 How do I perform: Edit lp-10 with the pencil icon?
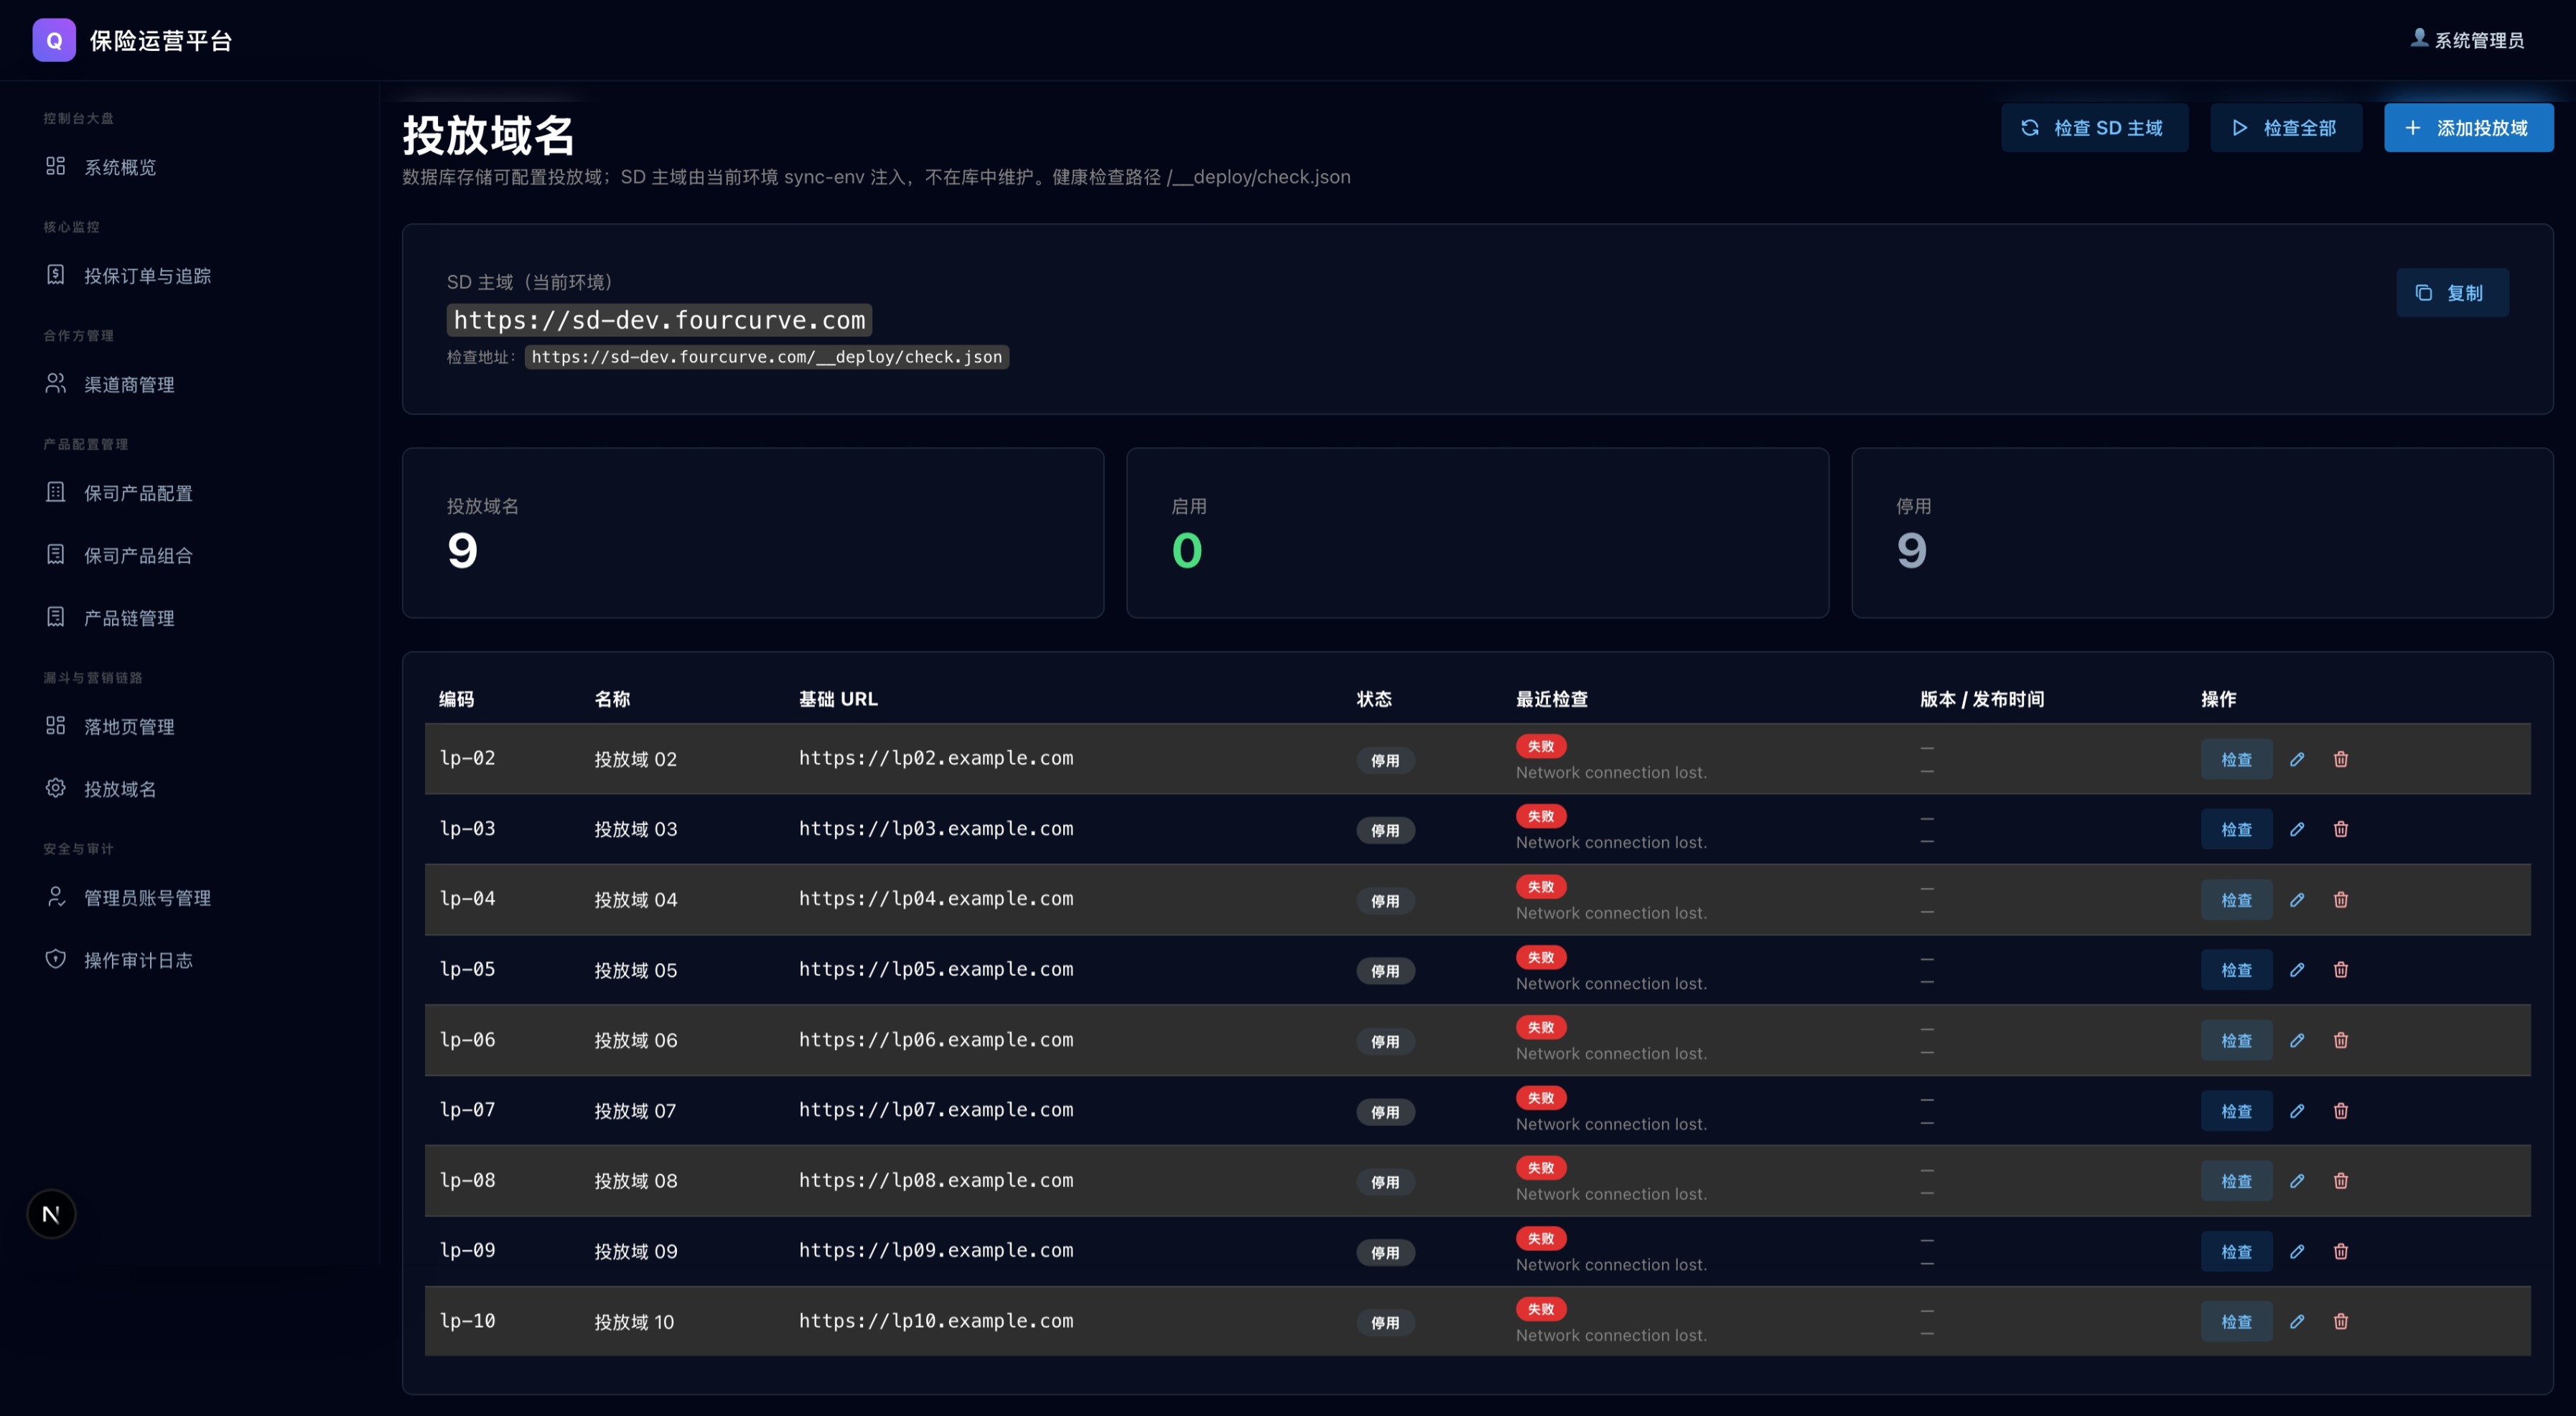pyautogui.click(x=2297, y=1322)
